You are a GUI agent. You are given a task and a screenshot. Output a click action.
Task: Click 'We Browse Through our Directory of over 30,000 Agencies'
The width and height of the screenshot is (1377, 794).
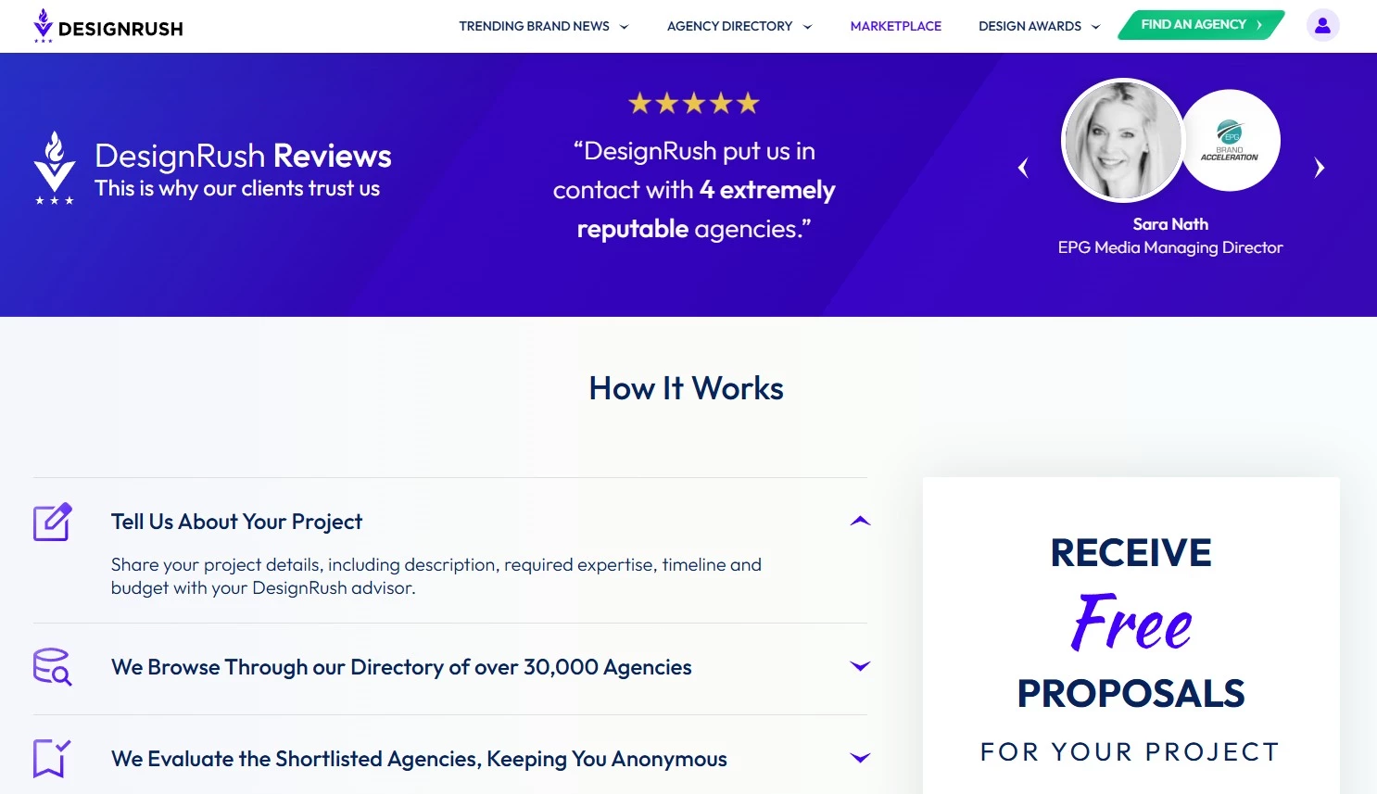[x=401, y=667]
